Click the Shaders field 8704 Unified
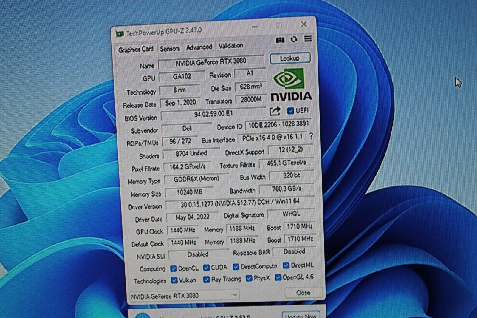The image size is (477, 318). pos(191,153)
